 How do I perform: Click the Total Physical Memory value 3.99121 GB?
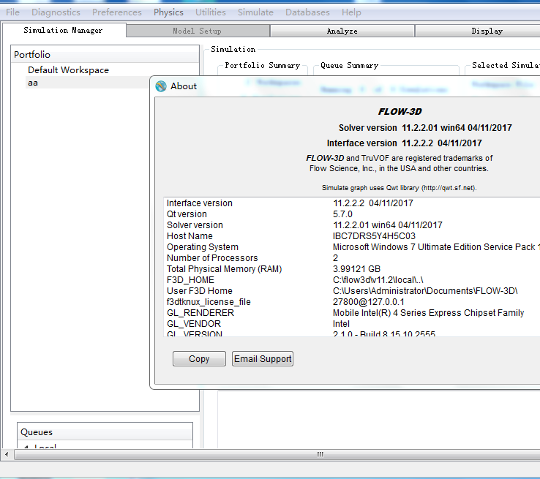pos(356,269)
